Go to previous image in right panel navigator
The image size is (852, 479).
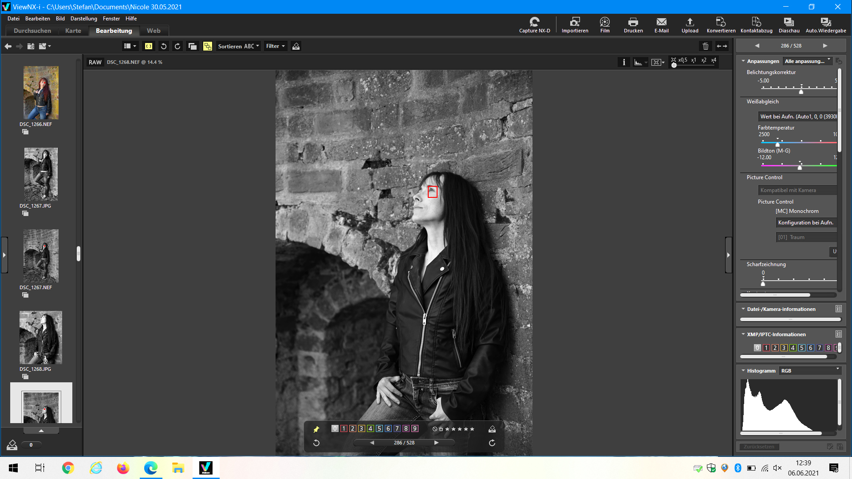(x=757, y=46)
